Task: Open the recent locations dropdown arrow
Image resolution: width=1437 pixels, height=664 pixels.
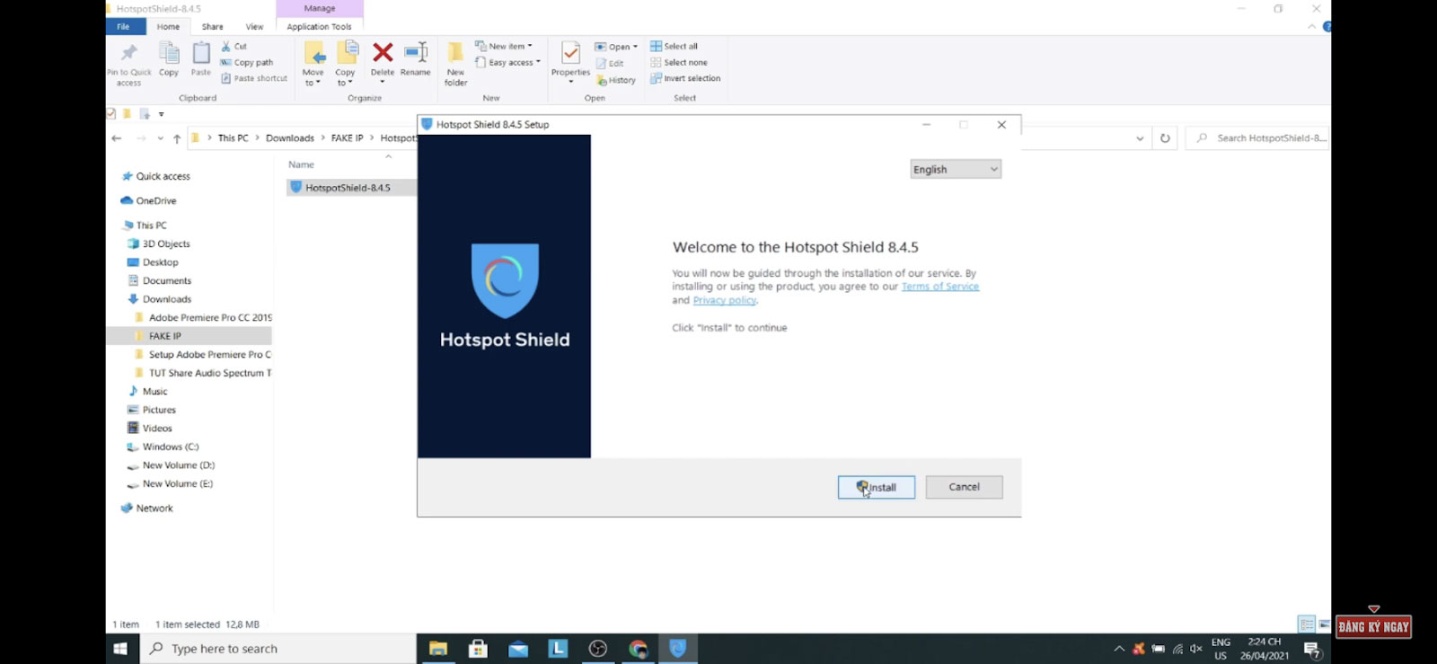Action: pos(161,138)
